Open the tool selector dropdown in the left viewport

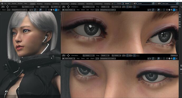pyautogui.click(x=3, y=7)
